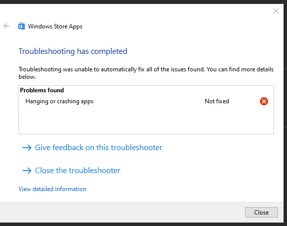Viewport: 287px width, 226px height.
Task: Select the Hanging or crashing apps row
Action: click(146, 101)
